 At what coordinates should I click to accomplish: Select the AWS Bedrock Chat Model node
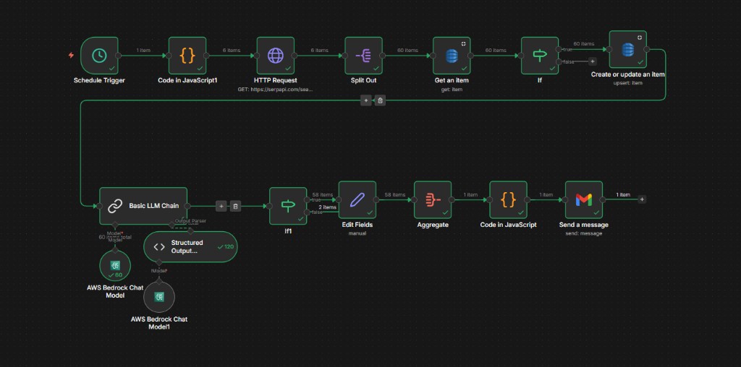115,266
